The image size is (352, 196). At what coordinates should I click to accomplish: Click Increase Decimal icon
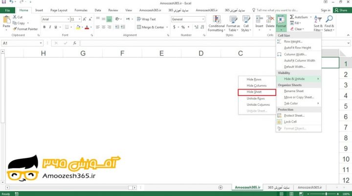point(197,27)
